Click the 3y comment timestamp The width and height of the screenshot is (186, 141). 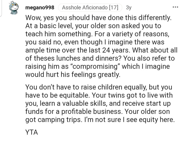[129, 8]
